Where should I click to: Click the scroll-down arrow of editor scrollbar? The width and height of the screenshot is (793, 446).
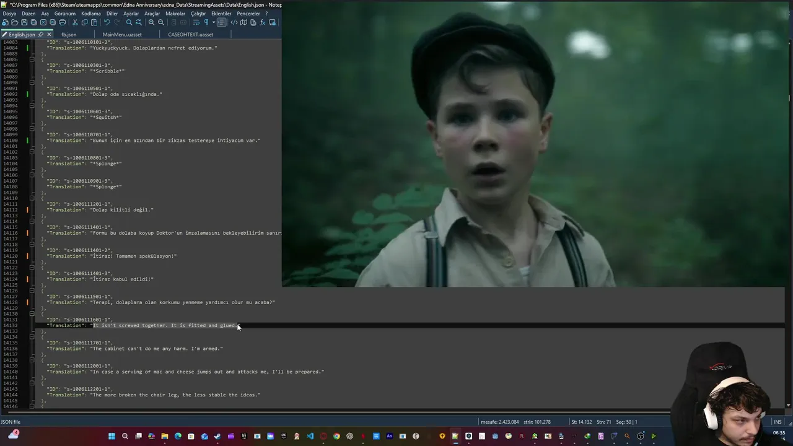(x=789, y=405)
